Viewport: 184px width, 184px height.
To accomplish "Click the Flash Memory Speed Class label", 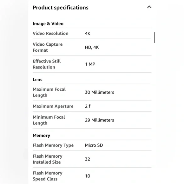I will click(x=47, y=176).
